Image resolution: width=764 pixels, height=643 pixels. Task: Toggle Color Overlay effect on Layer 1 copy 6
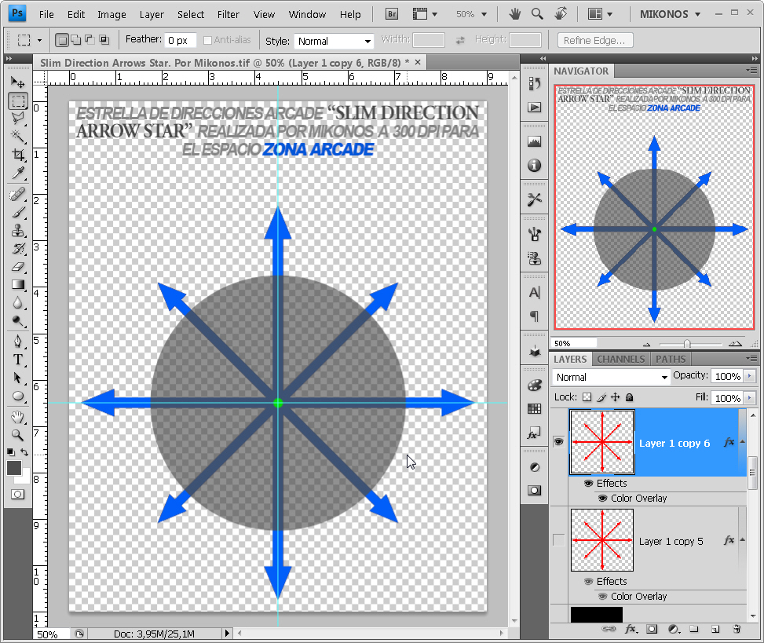point(603,499)
